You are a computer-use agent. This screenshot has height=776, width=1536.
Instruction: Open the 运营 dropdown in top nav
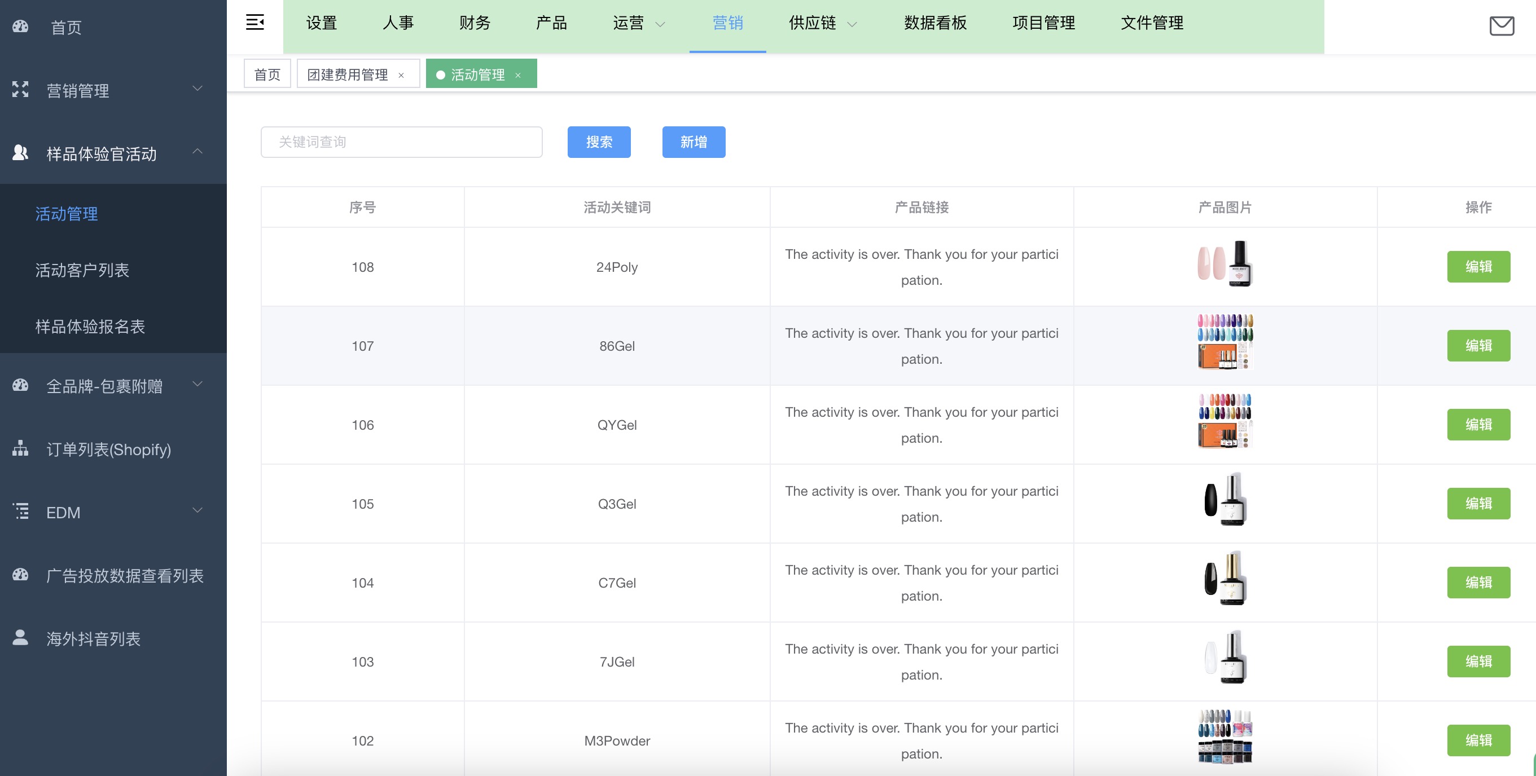tap(639, 23)
